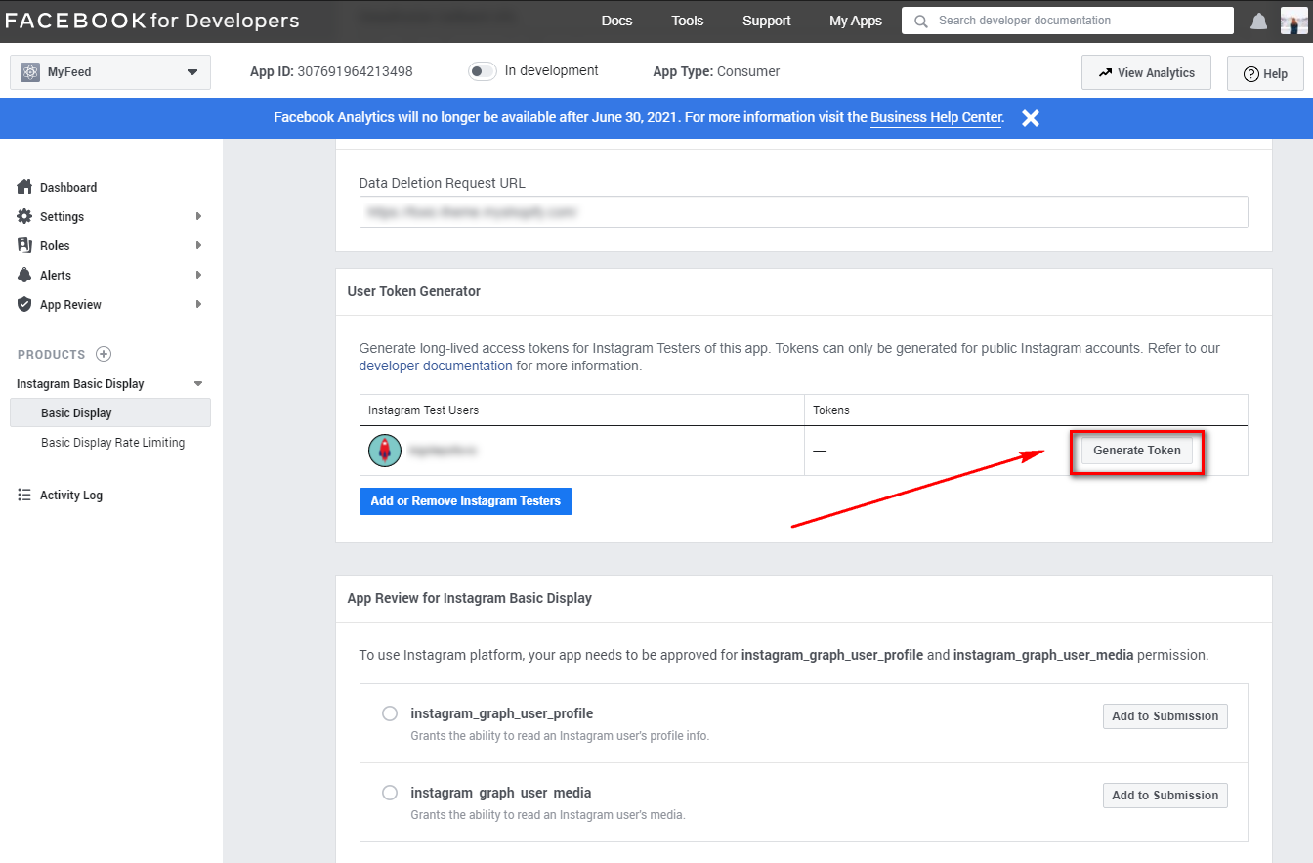1313x863 pixels.
Task: Select instagram_graph_user_media radio button
Action: [x=390, y=793]
